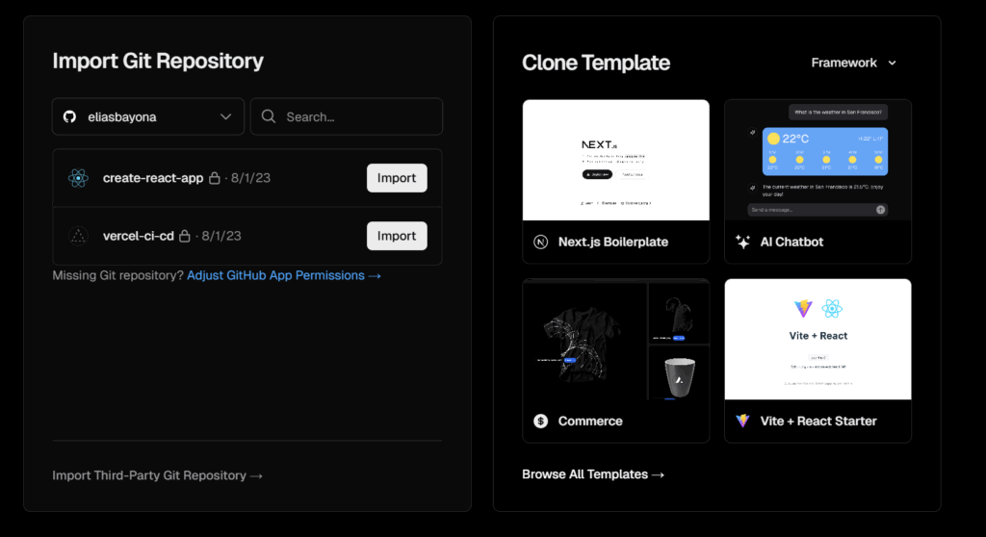This screenshot has height=537, width=986.
Task: Click the Vite logo beside Vite + React Starter
Action: click(x=742, y=422)
